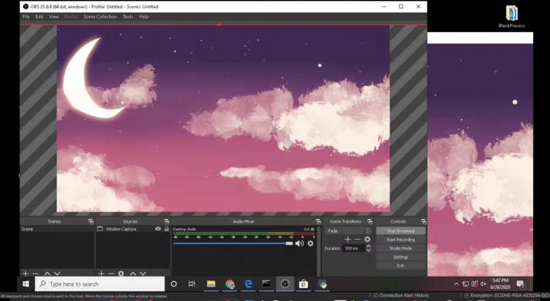Decrease the transition Duration value
550x301 pixels.
point(368,250)
